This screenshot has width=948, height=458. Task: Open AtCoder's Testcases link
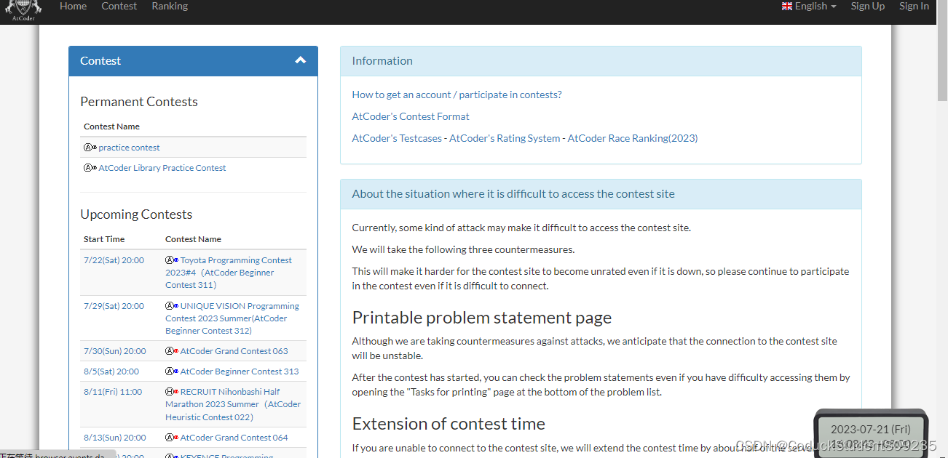pos(397,138)
